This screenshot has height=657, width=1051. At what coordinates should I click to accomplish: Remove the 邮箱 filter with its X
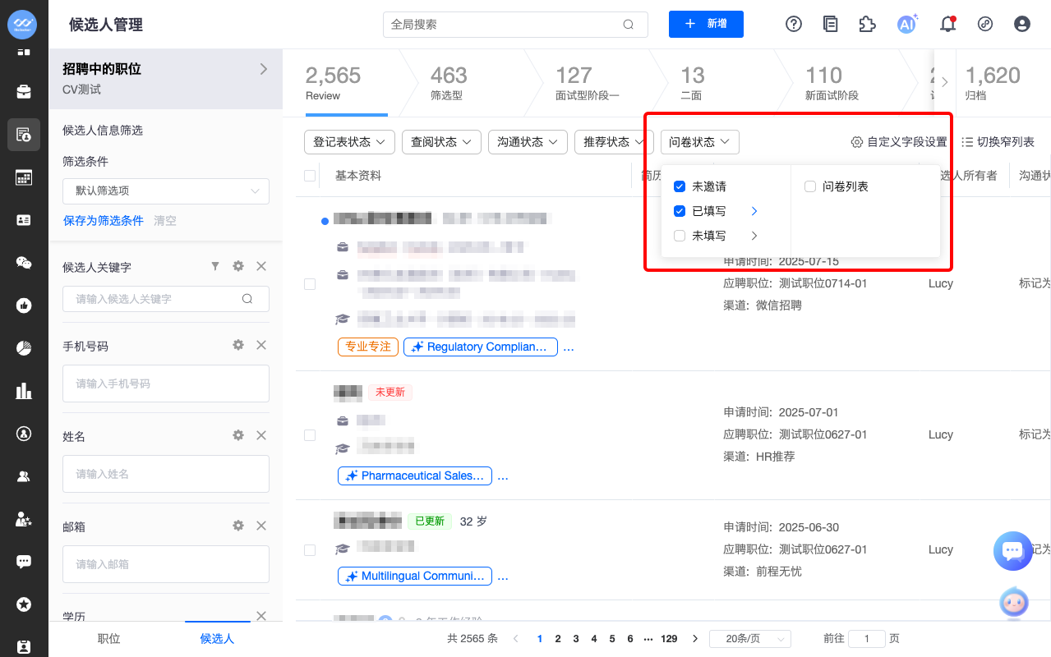[x=261, y=526]
